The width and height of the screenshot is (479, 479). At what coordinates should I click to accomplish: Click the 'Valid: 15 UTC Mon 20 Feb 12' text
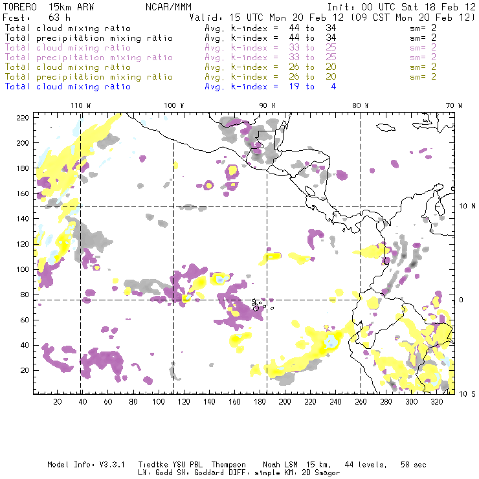[267, 17]
